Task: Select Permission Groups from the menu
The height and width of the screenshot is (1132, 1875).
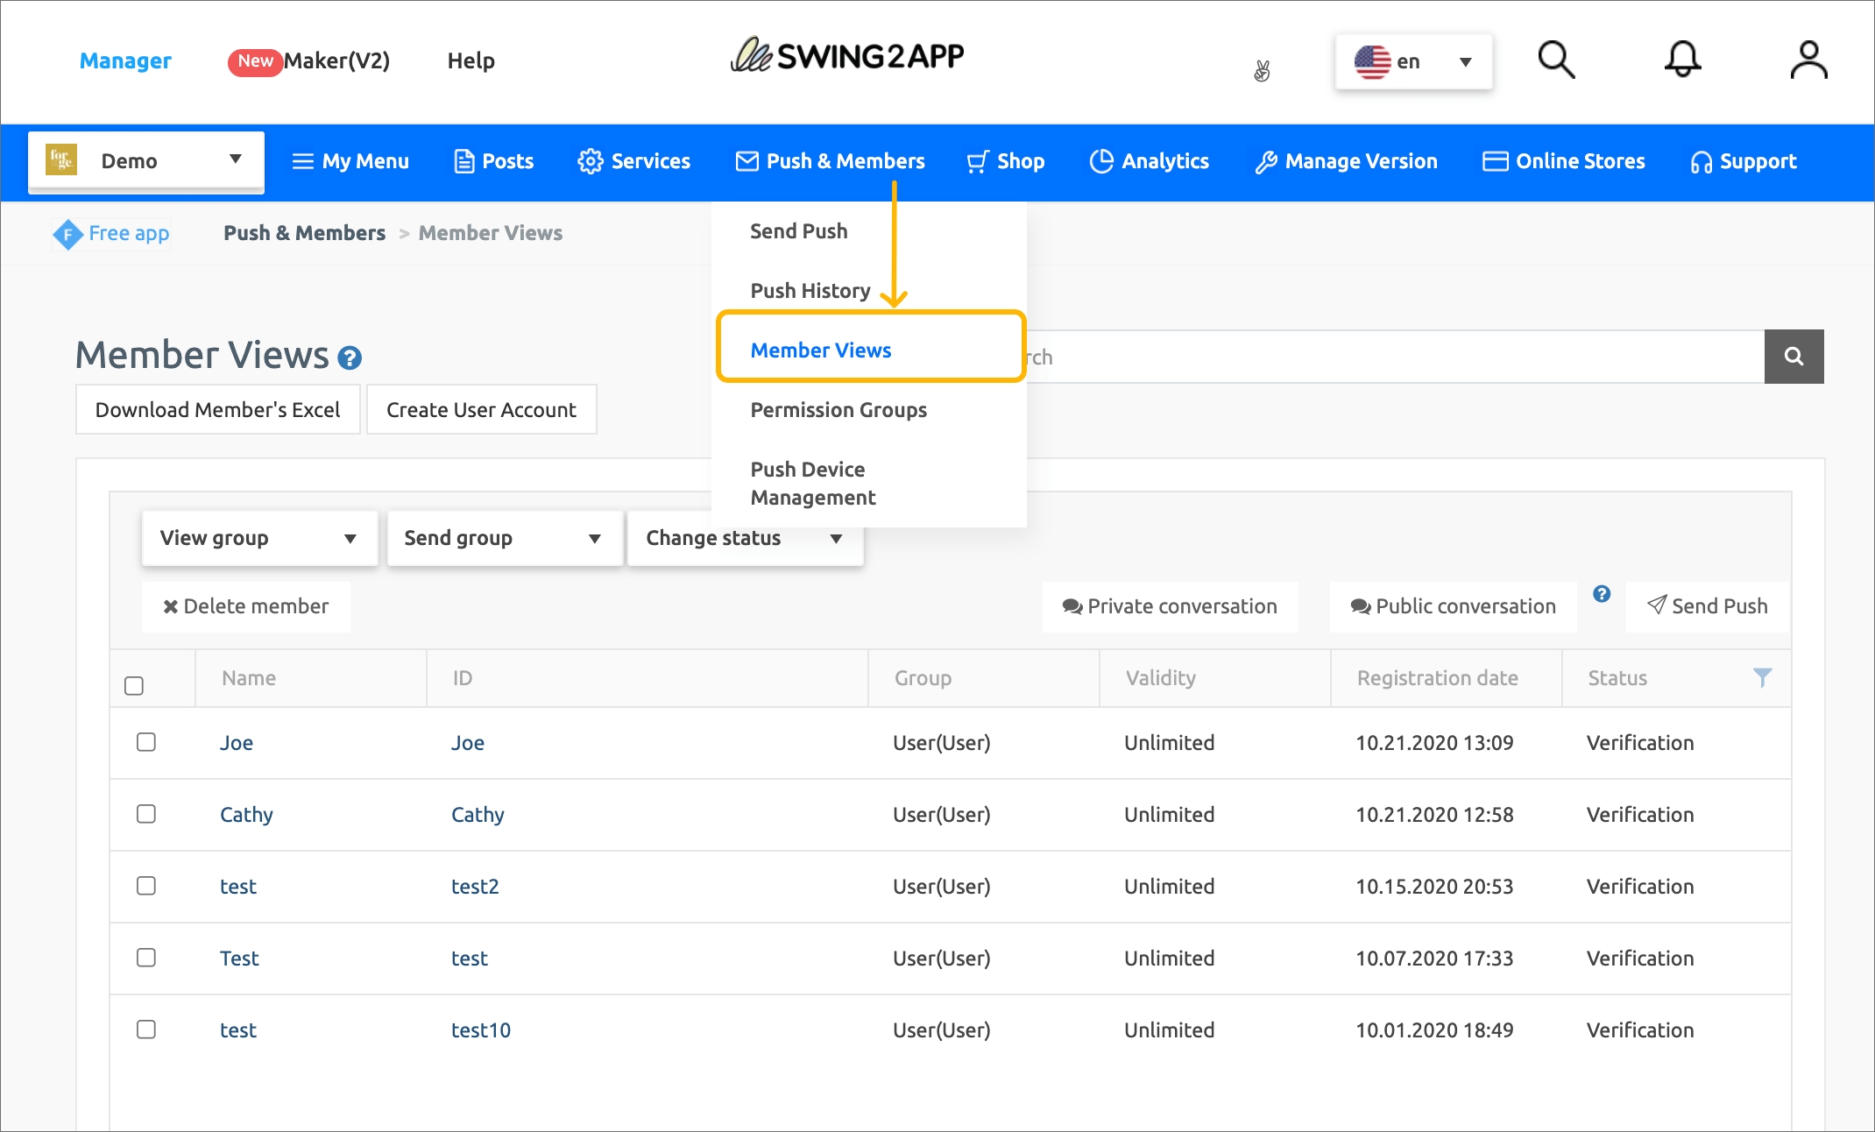Action: click(x=838, y=410)
